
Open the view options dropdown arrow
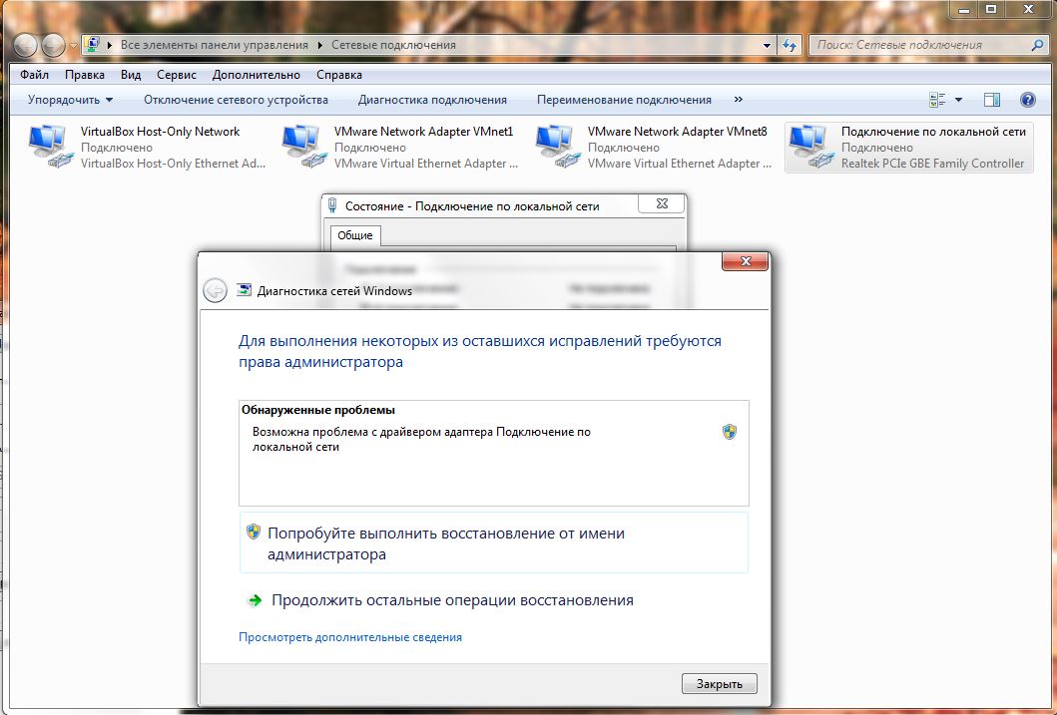(x=958, y=101)
